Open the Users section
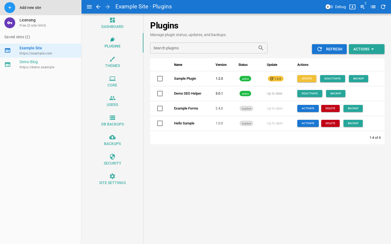Image resolution: width=391 pixels, height=244 pixels. coord(112,101)
